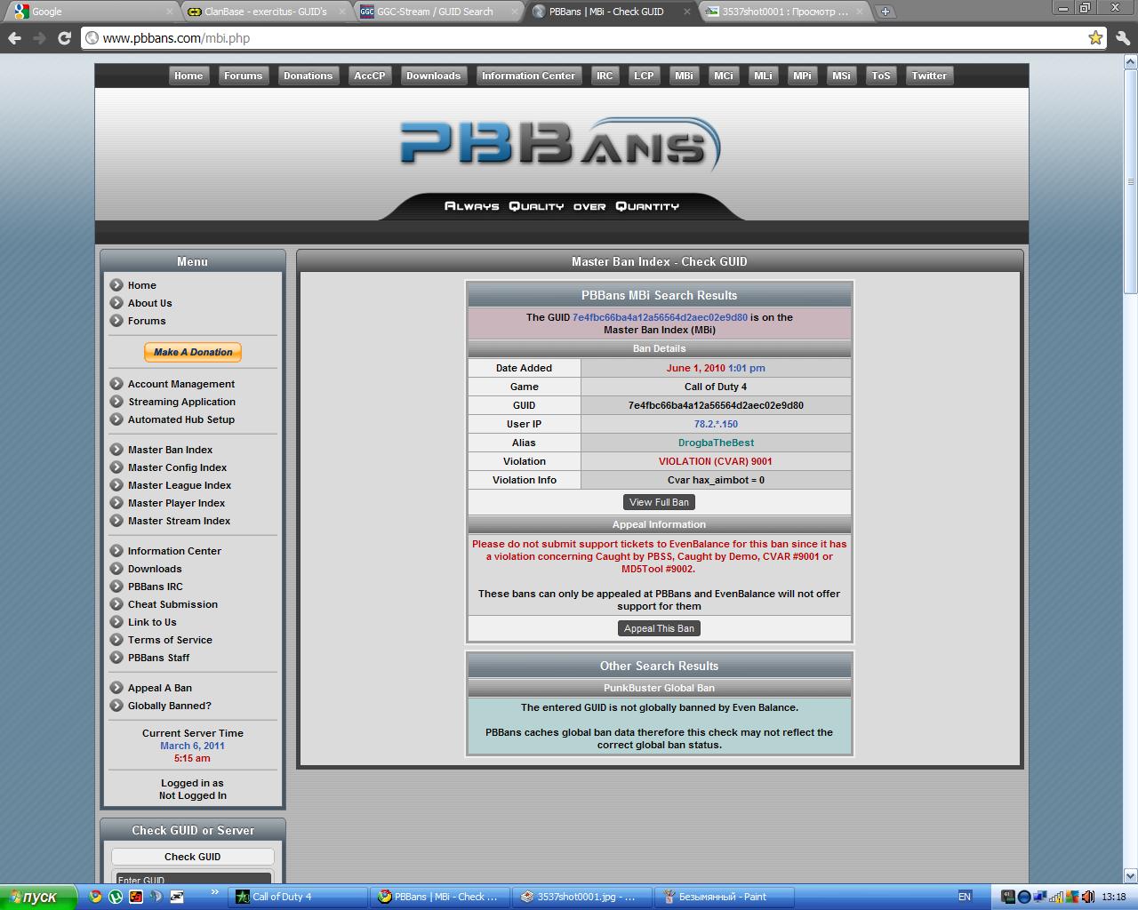Open the Start (пуск) menu
The width and height of the screenshot is (1138, 910).
(37, 897)
